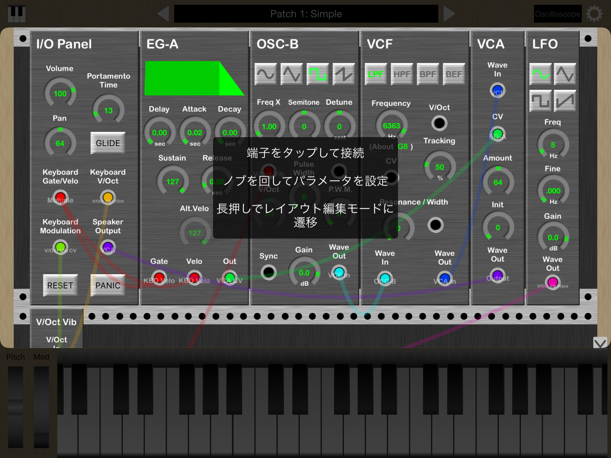Tap VCA CV green jack
Viewport: 611px width, 458px height.
(497, 134)
